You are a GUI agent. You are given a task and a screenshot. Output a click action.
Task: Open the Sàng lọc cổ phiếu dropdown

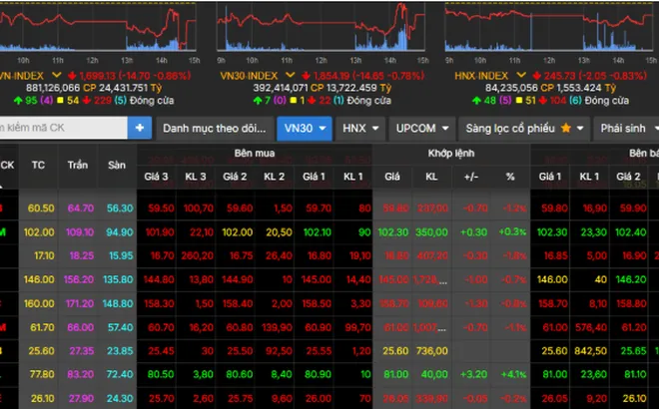(524, 128)
